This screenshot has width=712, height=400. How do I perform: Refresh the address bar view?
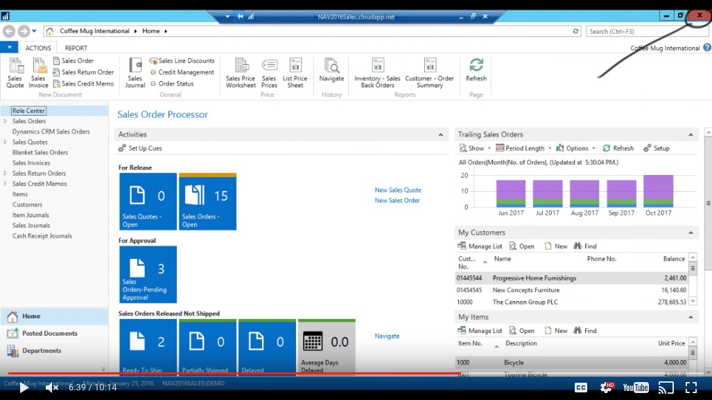[575, 31]
